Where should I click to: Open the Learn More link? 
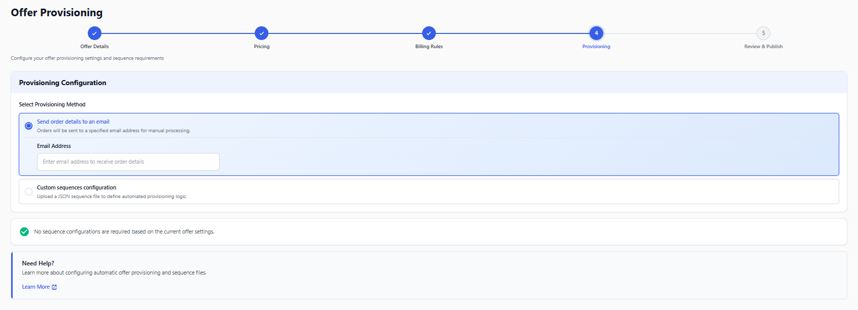(x=36, y=287)
